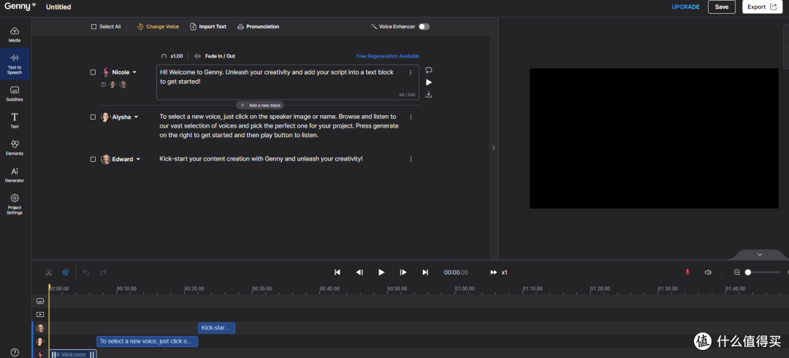
Task: Open Nicole voice dropdown arrow
Action: [134, 72]
